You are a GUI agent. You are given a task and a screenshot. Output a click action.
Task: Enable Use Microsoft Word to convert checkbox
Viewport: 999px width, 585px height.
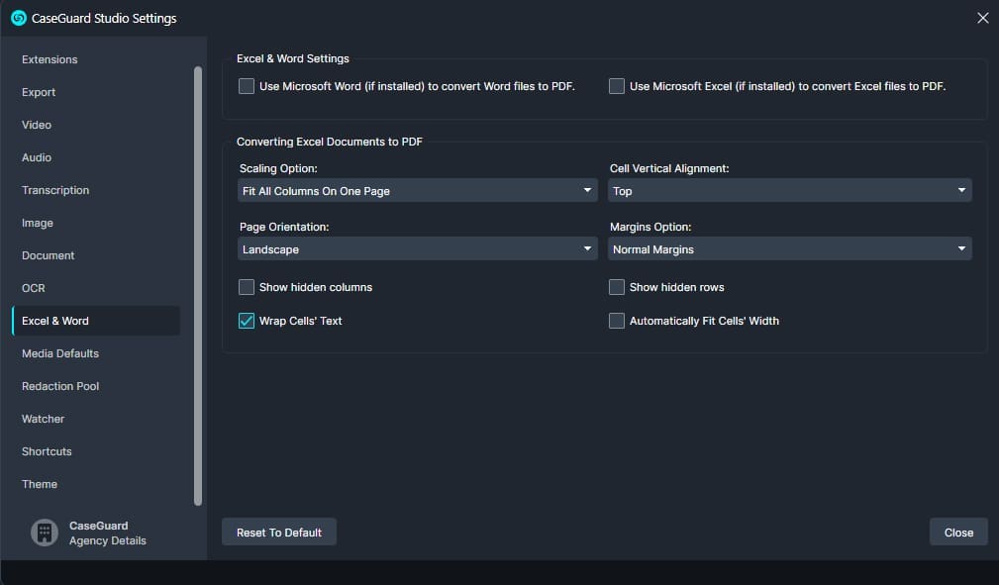(x=247, y=86)
